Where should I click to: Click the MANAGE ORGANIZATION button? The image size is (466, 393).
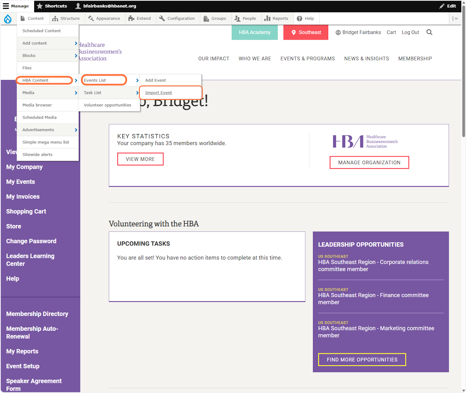point(369,162)
